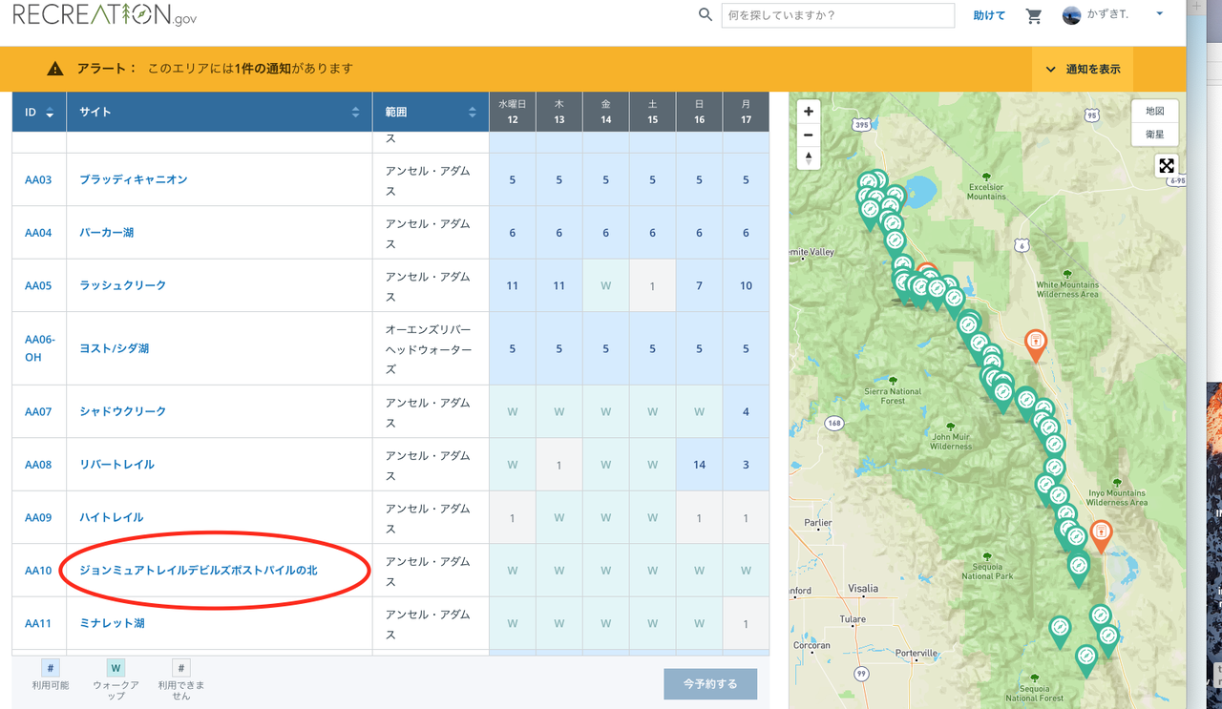This screenshot has height=709, width=1222.
Task: Zoom in on the map
Action: [809, 112]
